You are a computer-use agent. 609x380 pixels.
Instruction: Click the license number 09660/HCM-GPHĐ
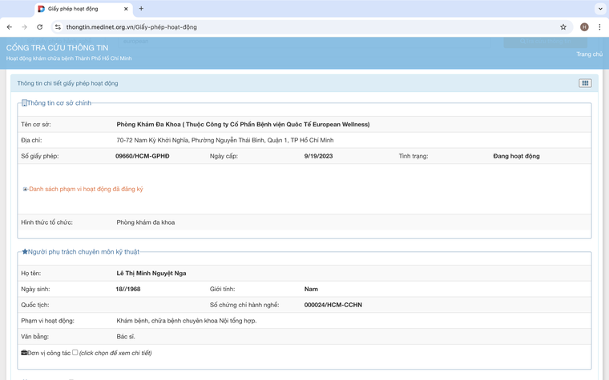pyautogui.click(x=143, y=156)
